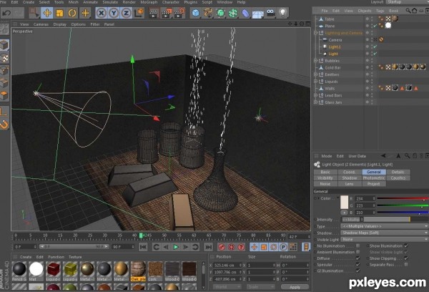The height and width of the screenshot is (292, 429).
Task: Add a Cube primitive object
Action: pyautogui.click(x=196, y=13)
